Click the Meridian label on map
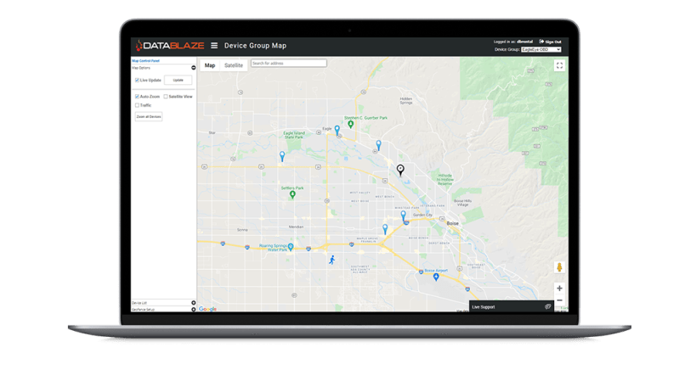The image size is (679, 381). tap(297, 227)
